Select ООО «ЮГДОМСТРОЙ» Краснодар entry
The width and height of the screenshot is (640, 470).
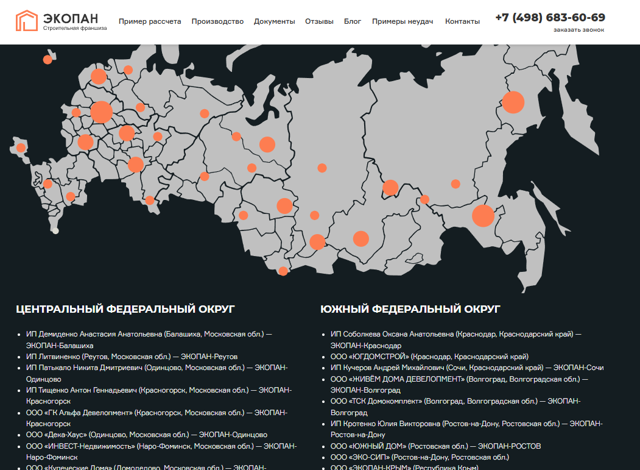tap(429, 357)
